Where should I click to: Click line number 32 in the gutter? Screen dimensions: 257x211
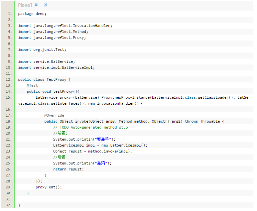[9, 205]
